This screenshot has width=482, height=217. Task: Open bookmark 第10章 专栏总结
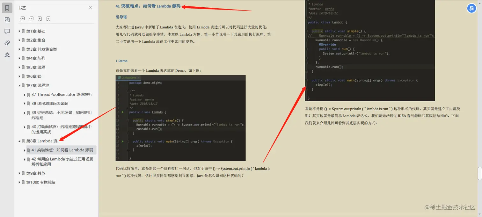coord(41,182)
